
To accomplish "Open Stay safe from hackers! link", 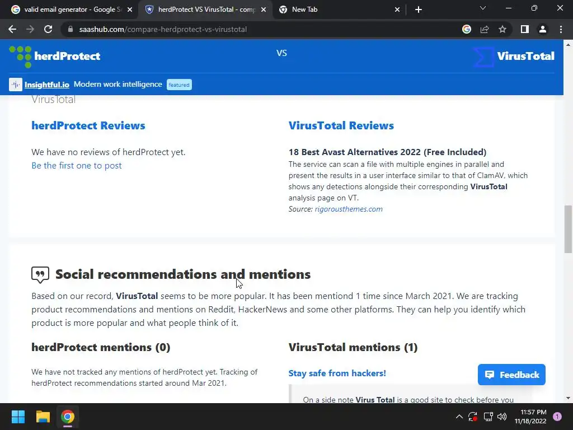I will coord(337,373).
